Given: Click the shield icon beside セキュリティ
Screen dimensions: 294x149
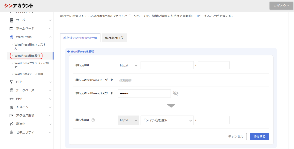Looking at the screenshot, I should [x=11, y=132].
